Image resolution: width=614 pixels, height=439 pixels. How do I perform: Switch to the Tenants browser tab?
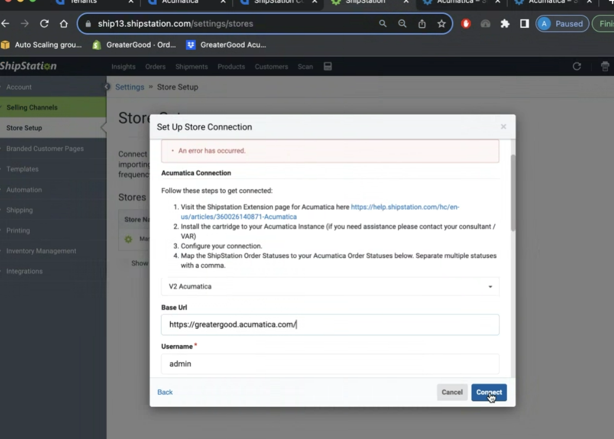point(94,3)
